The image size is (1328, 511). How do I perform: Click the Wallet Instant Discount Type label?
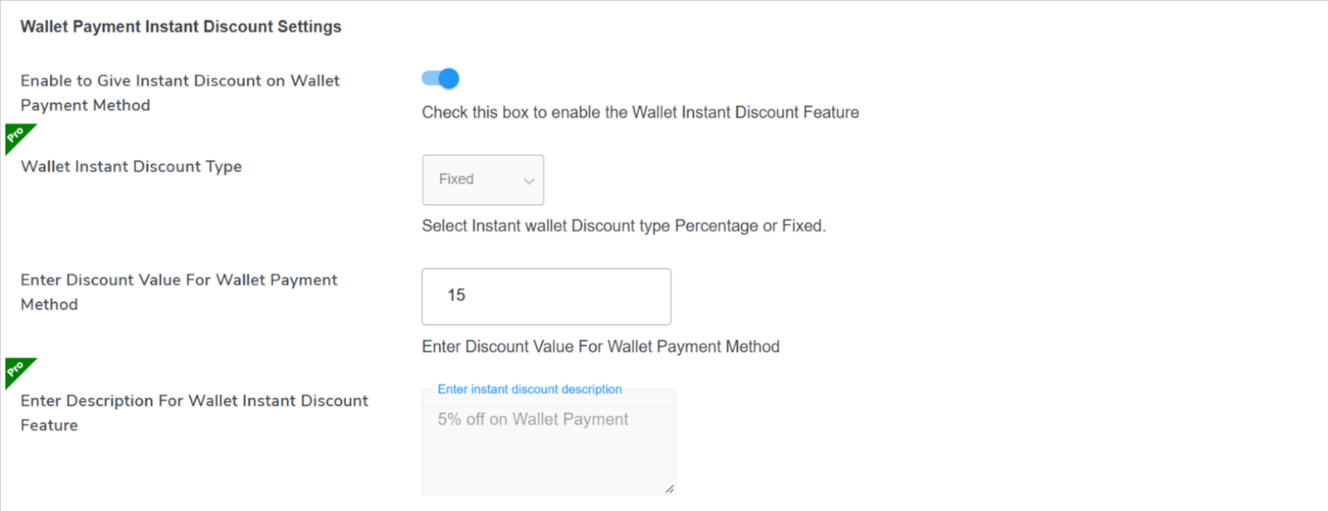tap(130, 166)
